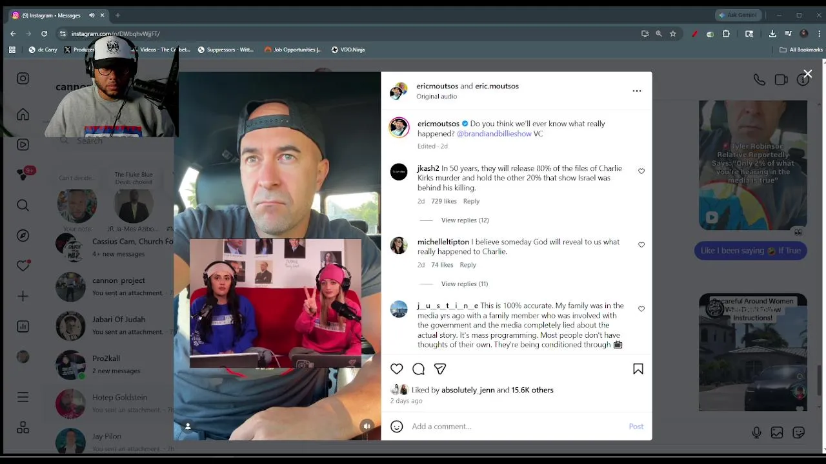The height and width of the screenshot is (464, 826).
Task: Open Chrome extensions puzzle icon
Action: (726, 34)
